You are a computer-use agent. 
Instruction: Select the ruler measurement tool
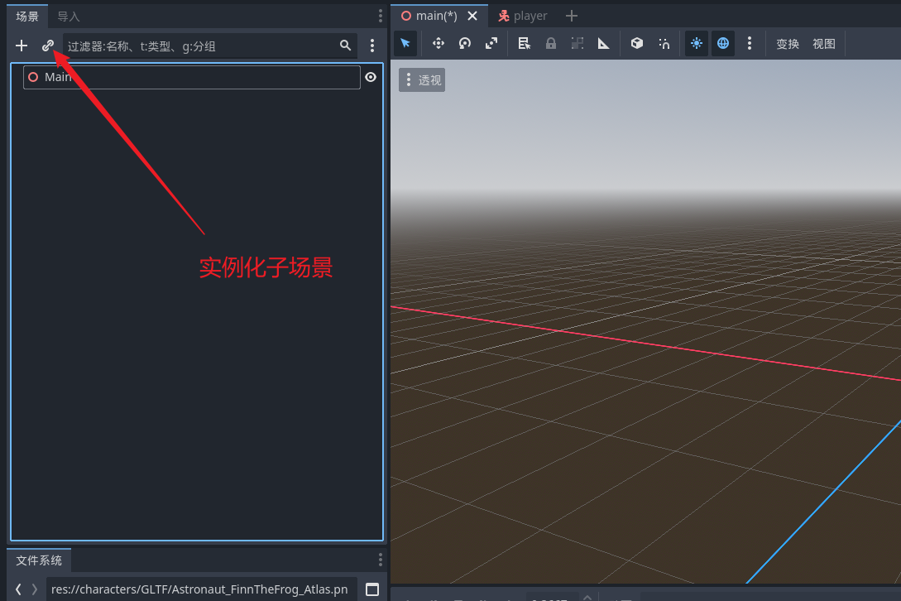coord(603,44)
